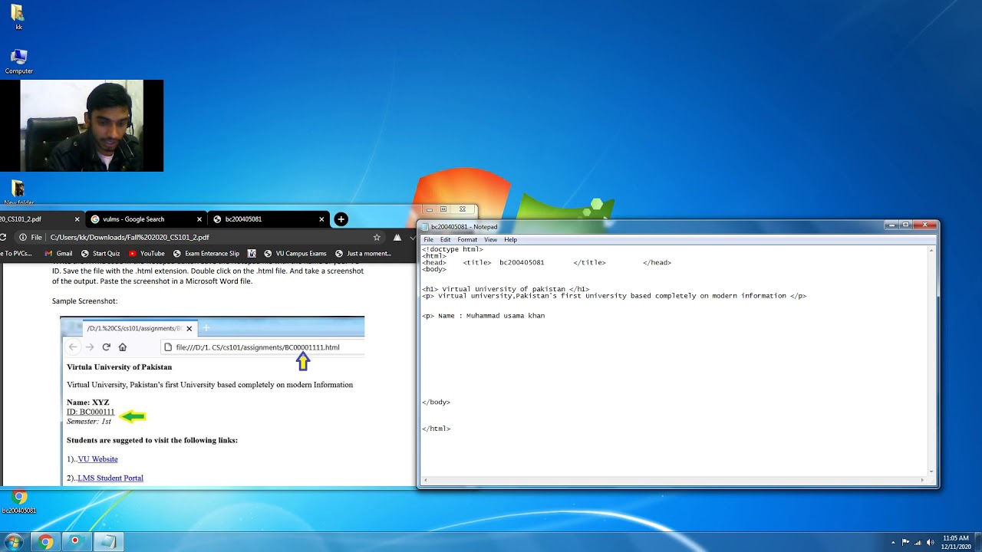Click the '<!doctype html>' line in Notepad
982x552 pixels.
pos(453,249)
